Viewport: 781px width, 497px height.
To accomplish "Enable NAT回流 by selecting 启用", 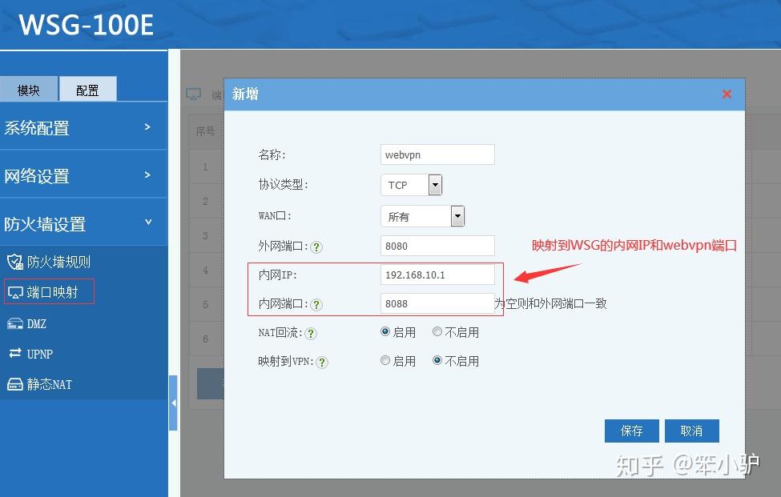I will [385, 332].
